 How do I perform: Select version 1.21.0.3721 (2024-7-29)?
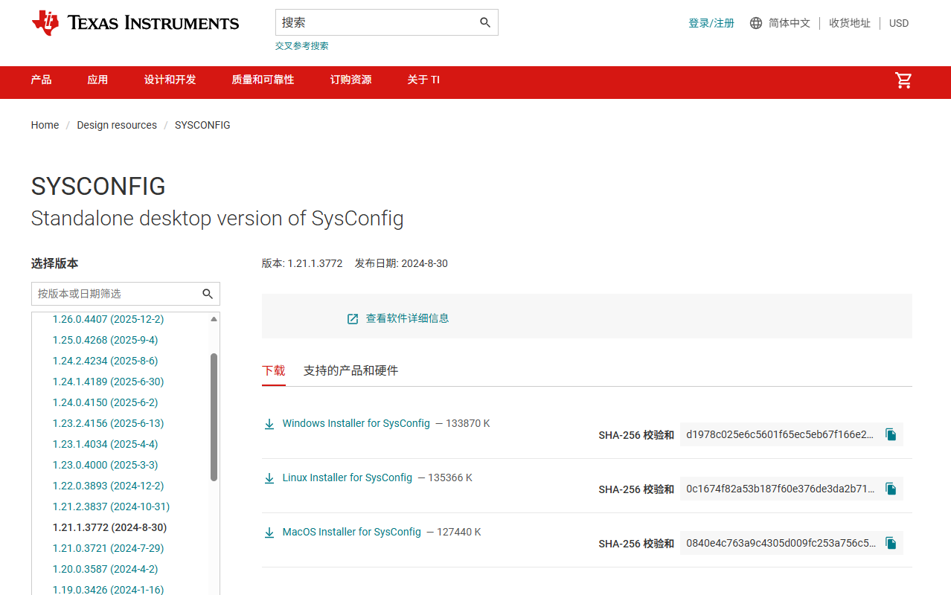108,548
